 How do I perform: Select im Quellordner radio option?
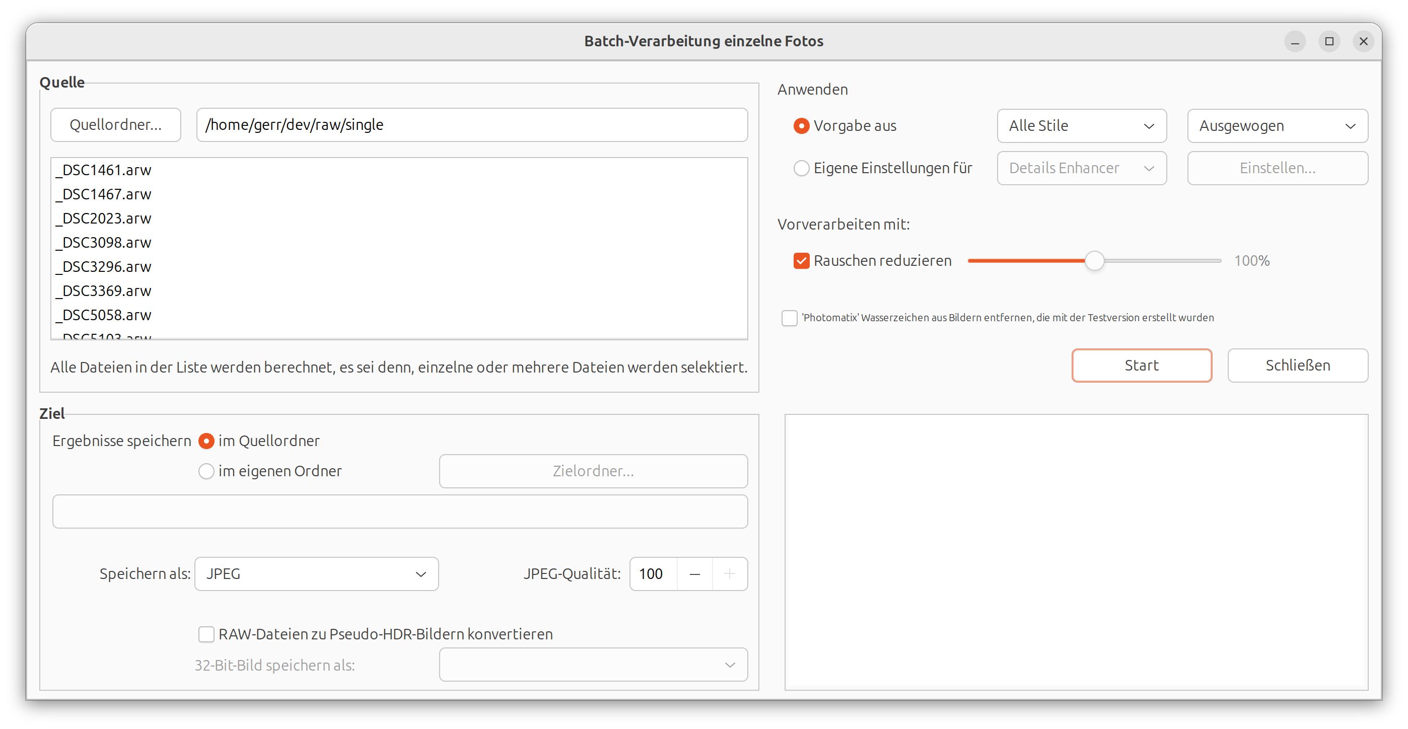[206, 441]
